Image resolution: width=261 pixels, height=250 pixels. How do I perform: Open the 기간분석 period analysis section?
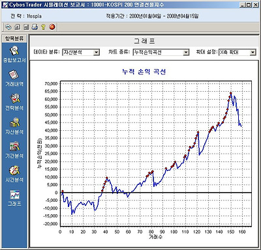click(14, 150)
